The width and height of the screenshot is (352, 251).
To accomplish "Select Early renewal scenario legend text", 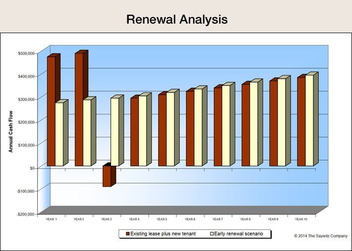I will 239,234.
